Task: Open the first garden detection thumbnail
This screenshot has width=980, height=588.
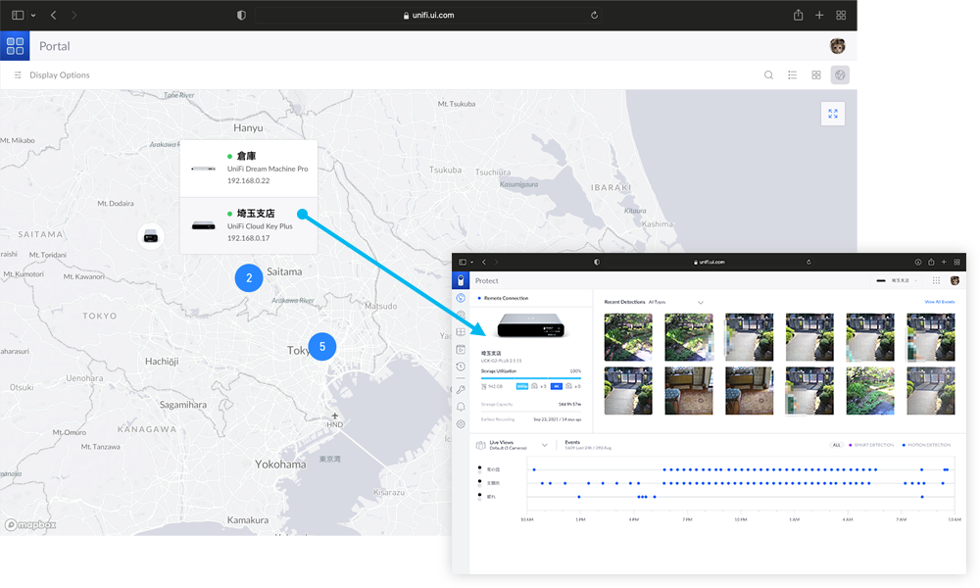Action: pyautogui.click(x=628, y=337)
